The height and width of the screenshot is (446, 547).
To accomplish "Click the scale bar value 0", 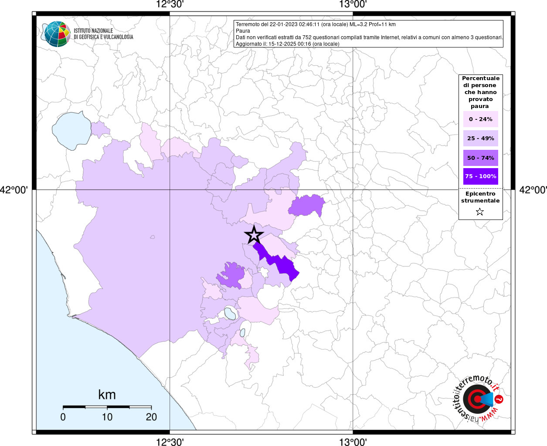I will [63, 417].
